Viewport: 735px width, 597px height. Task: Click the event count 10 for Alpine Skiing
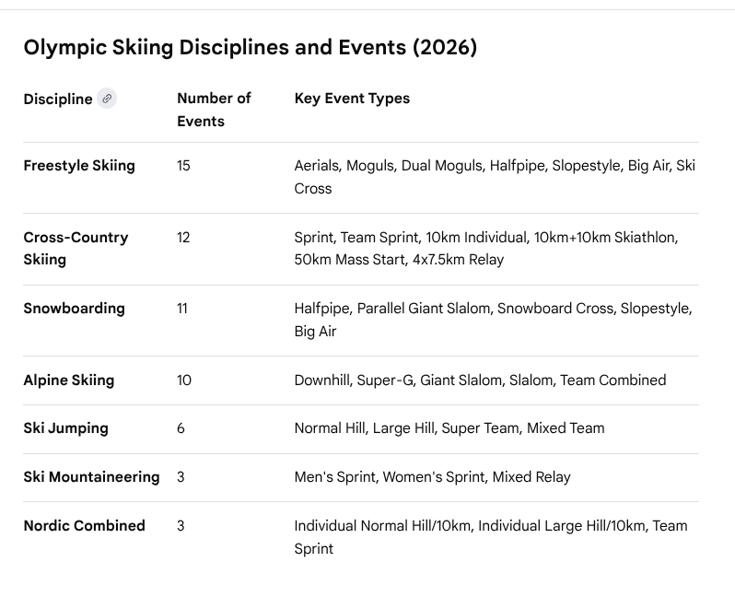tap(184, 380)
